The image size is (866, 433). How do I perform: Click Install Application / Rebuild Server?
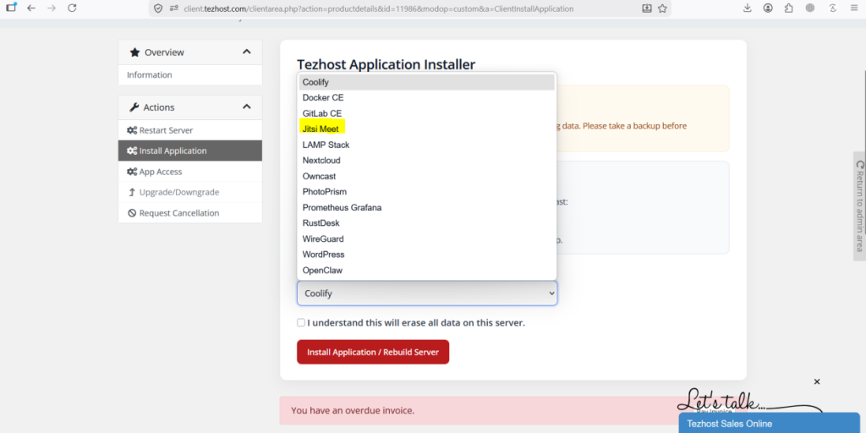click(x=373, y=352)
